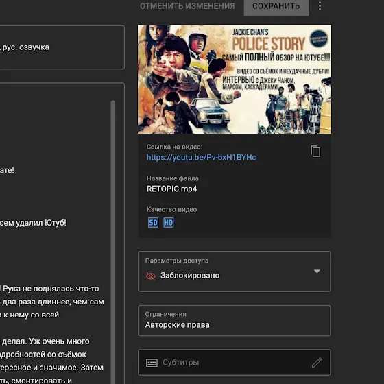
Task: Click the 'Ссылка на видео:' label
Action: click(175, 147)
